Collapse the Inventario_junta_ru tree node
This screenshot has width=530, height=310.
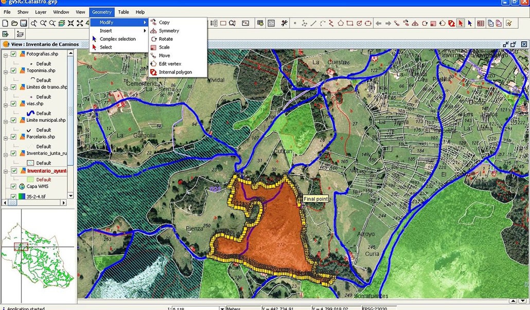click(x=6, y=155)
